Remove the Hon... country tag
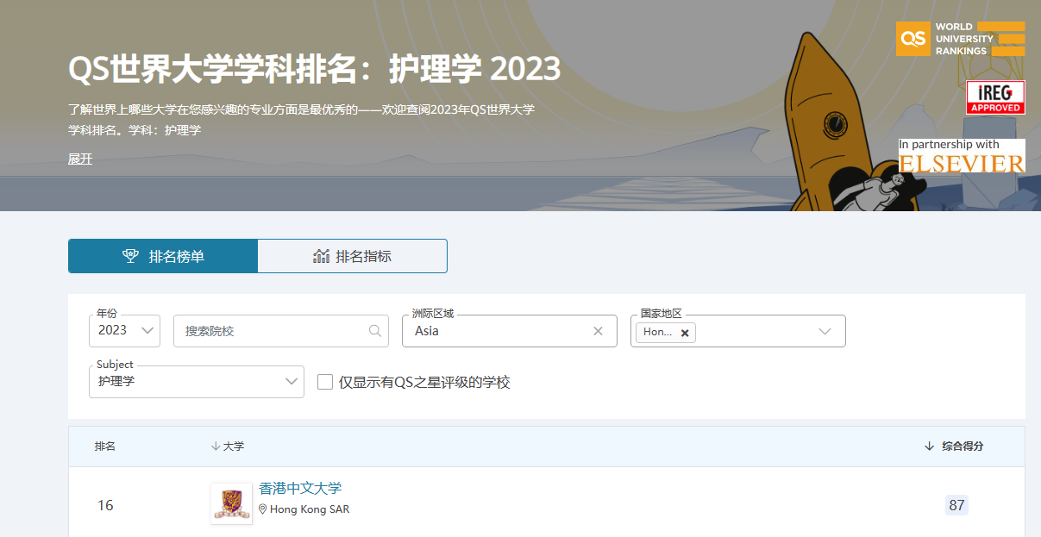 click(x=685, y=333)
